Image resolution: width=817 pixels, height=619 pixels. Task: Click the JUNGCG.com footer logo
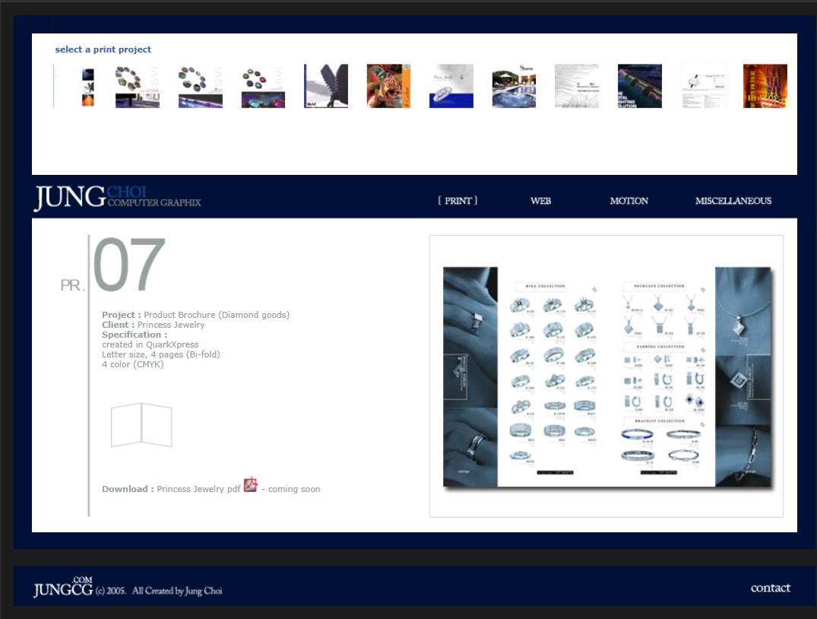click(x=63, y=587)
